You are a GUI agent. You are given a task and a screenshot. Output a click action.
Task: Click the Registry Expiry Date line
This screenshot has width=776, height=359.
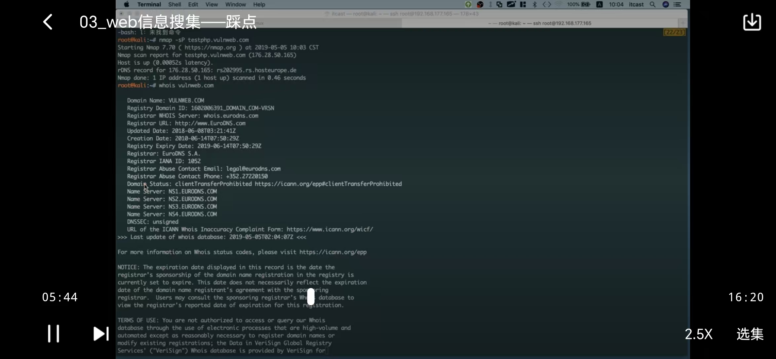(x=194, y=146)
